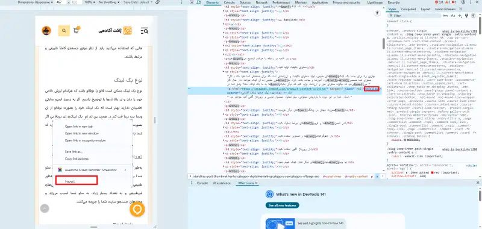Open the rotate/sensor icon in device toolbar
The width and height of the screenshot is (482, 229).
[157, 2]
